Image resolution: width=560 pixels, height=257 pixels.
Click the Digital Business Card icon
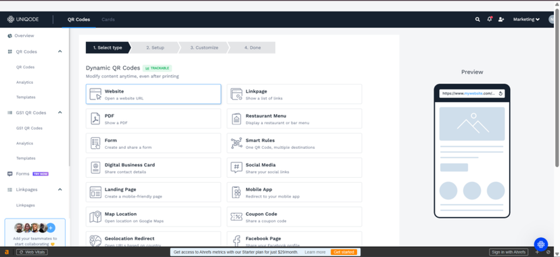pyautogui.click(x=95, y=168)
